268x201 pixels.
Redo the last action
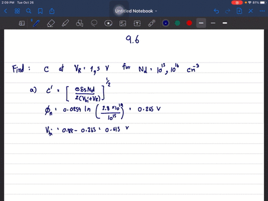tap(228, 11)
